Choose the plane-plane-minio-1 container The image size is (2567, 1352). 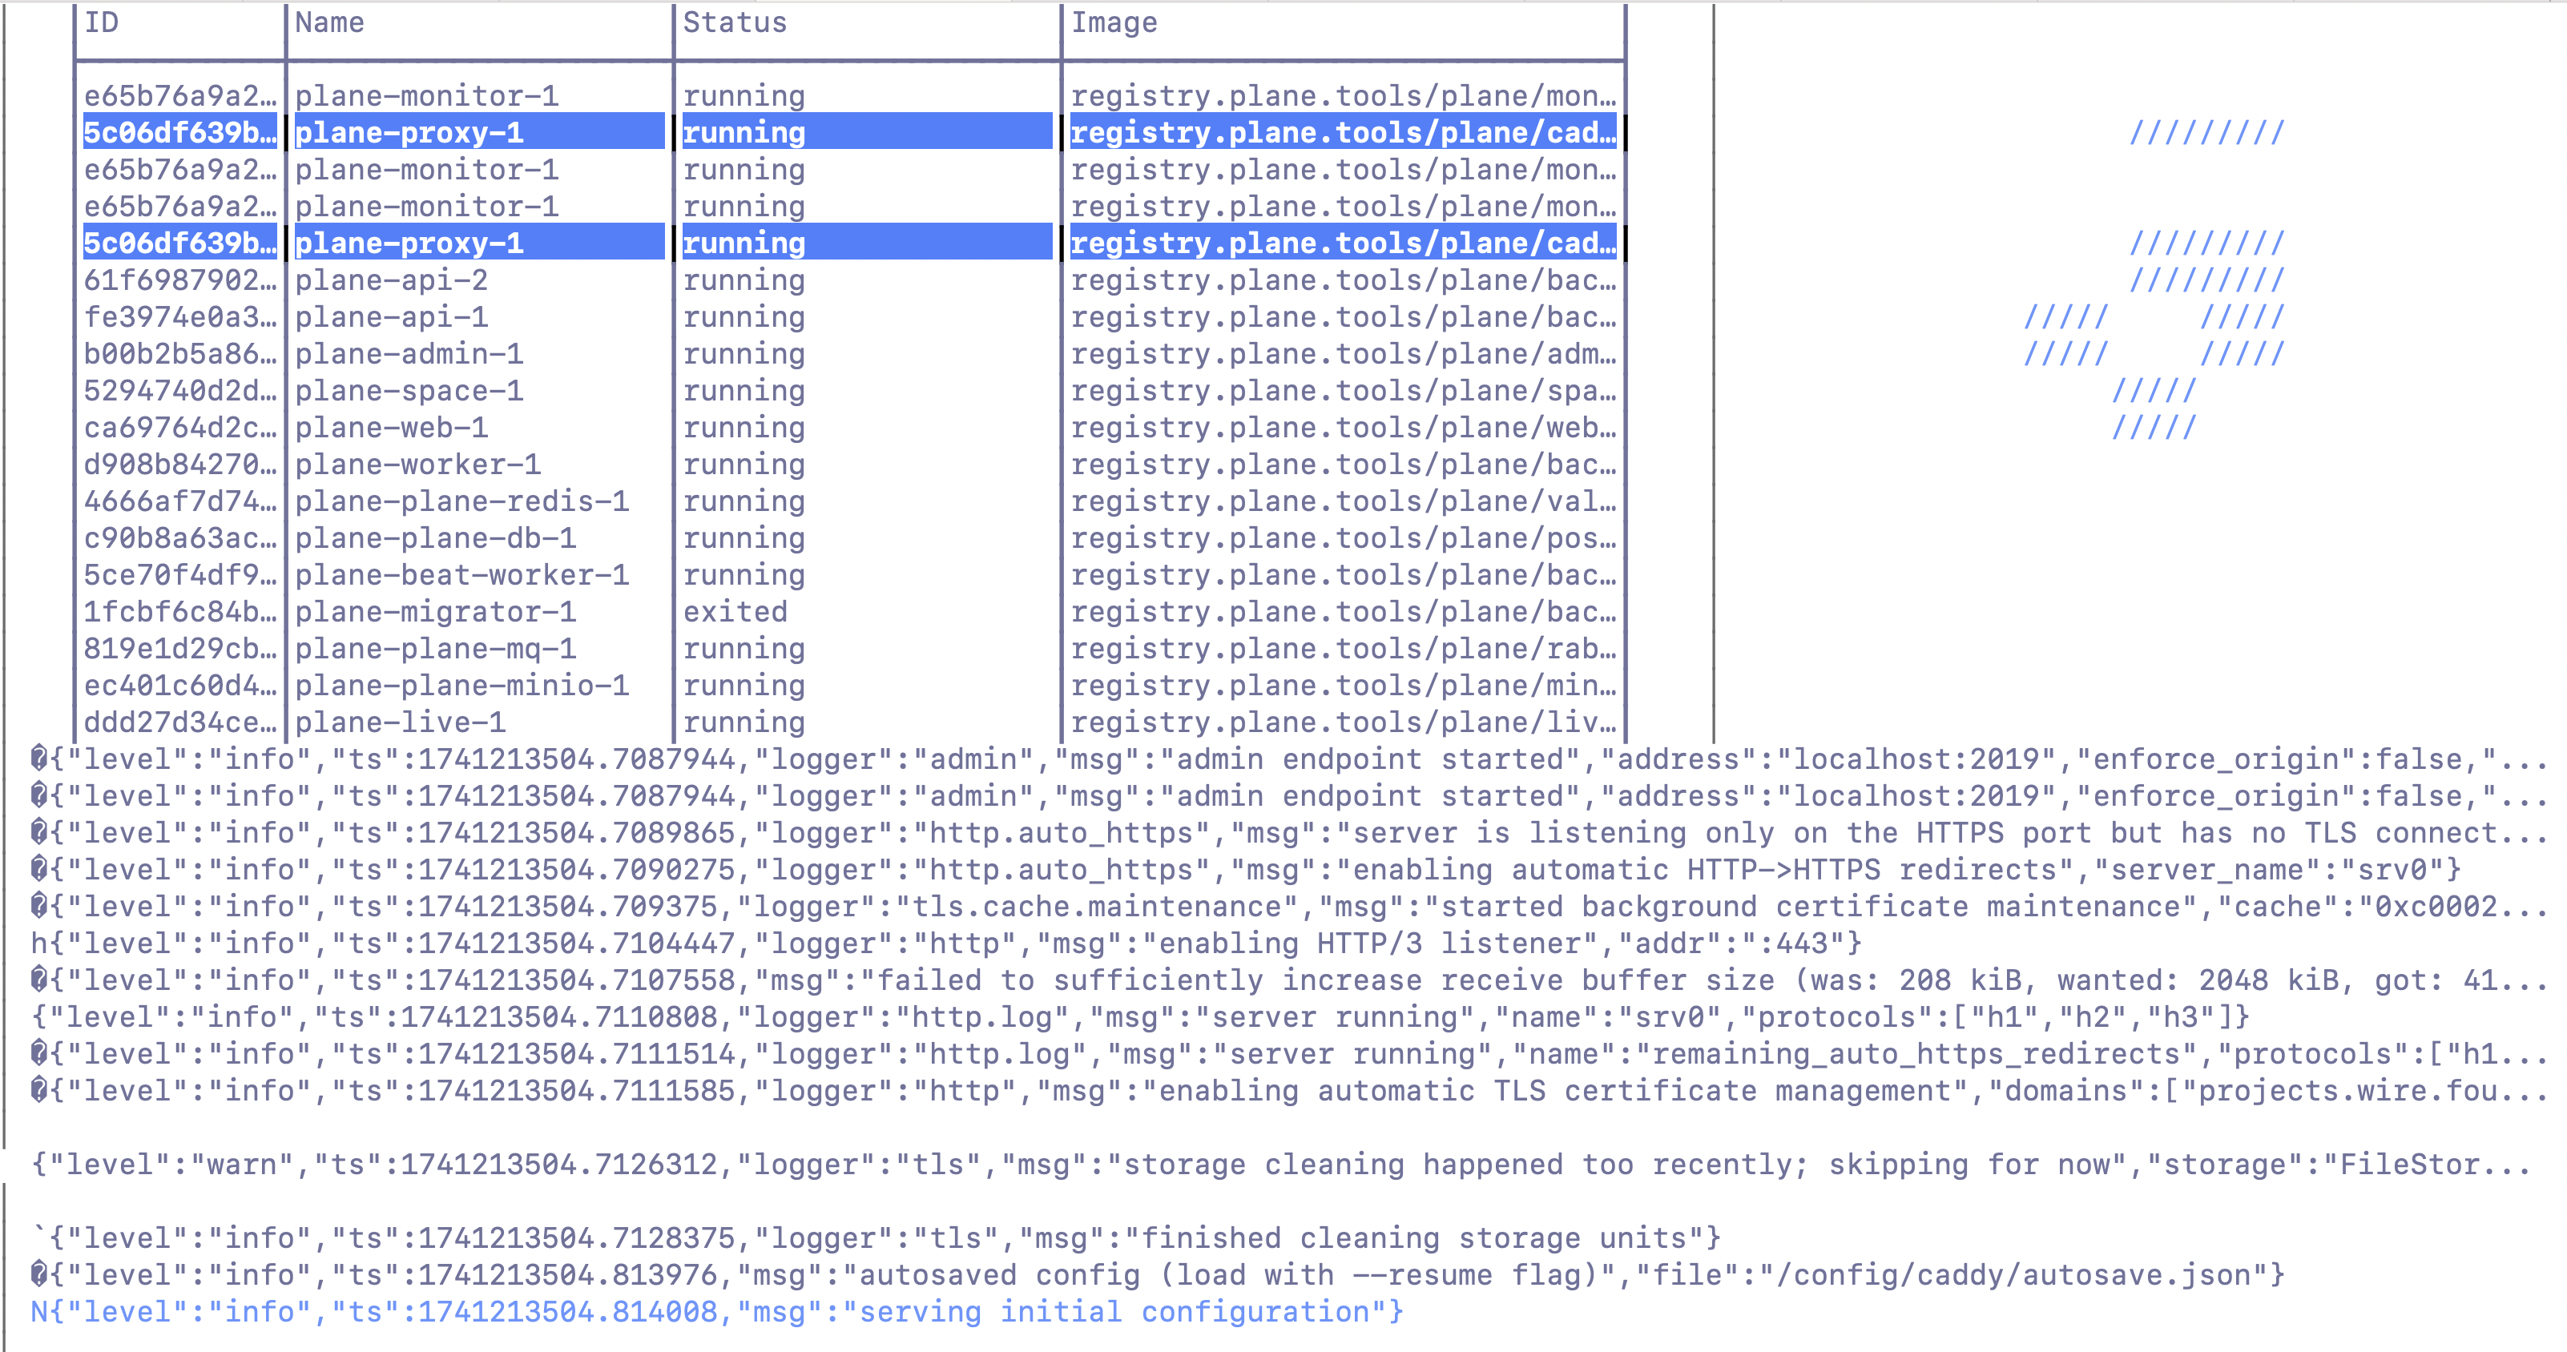[x=461, y=686]
